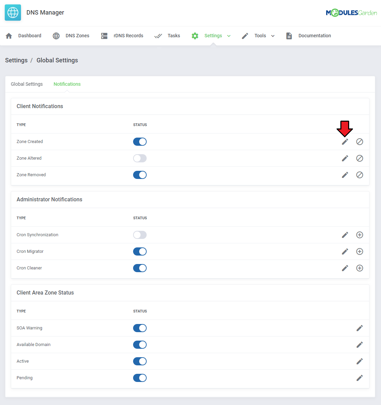Open rDNS Records page
The height and width of the screenshot is (405, 381).
[128, 36]
